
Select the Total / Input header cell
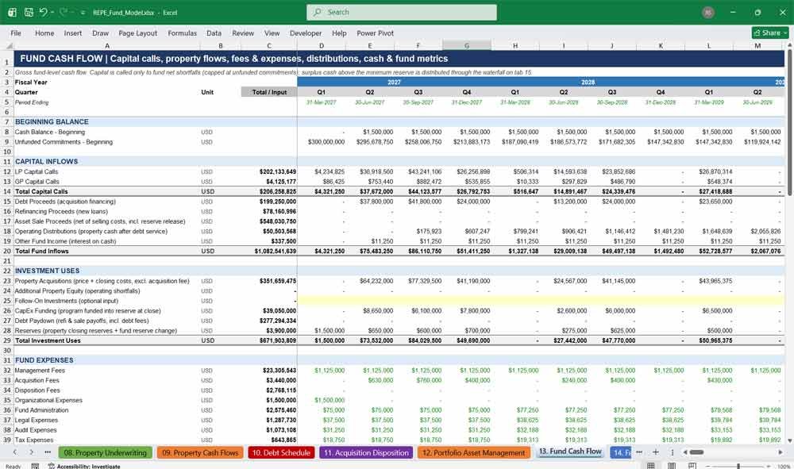[x=269, y=92]
